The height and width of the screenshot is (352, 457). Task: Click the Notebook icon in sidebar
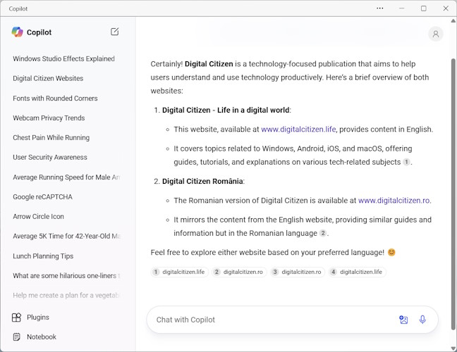(x=17, y=337)
